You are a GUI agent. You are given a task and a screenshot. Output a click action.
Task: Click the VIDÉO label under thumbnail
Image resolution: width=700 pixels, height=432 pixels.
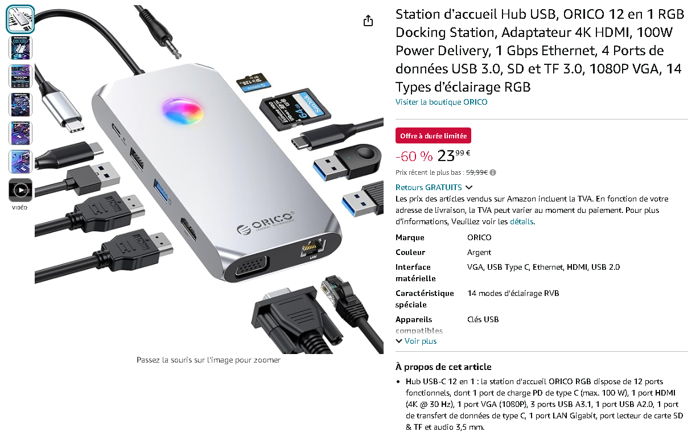tap(20, 208)
